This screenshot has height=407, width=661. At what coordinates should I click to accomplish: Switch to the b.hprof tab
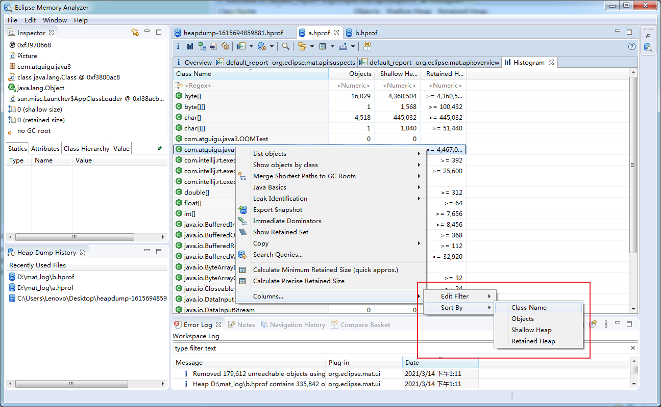pyautogui.click(x=362, y=33)
